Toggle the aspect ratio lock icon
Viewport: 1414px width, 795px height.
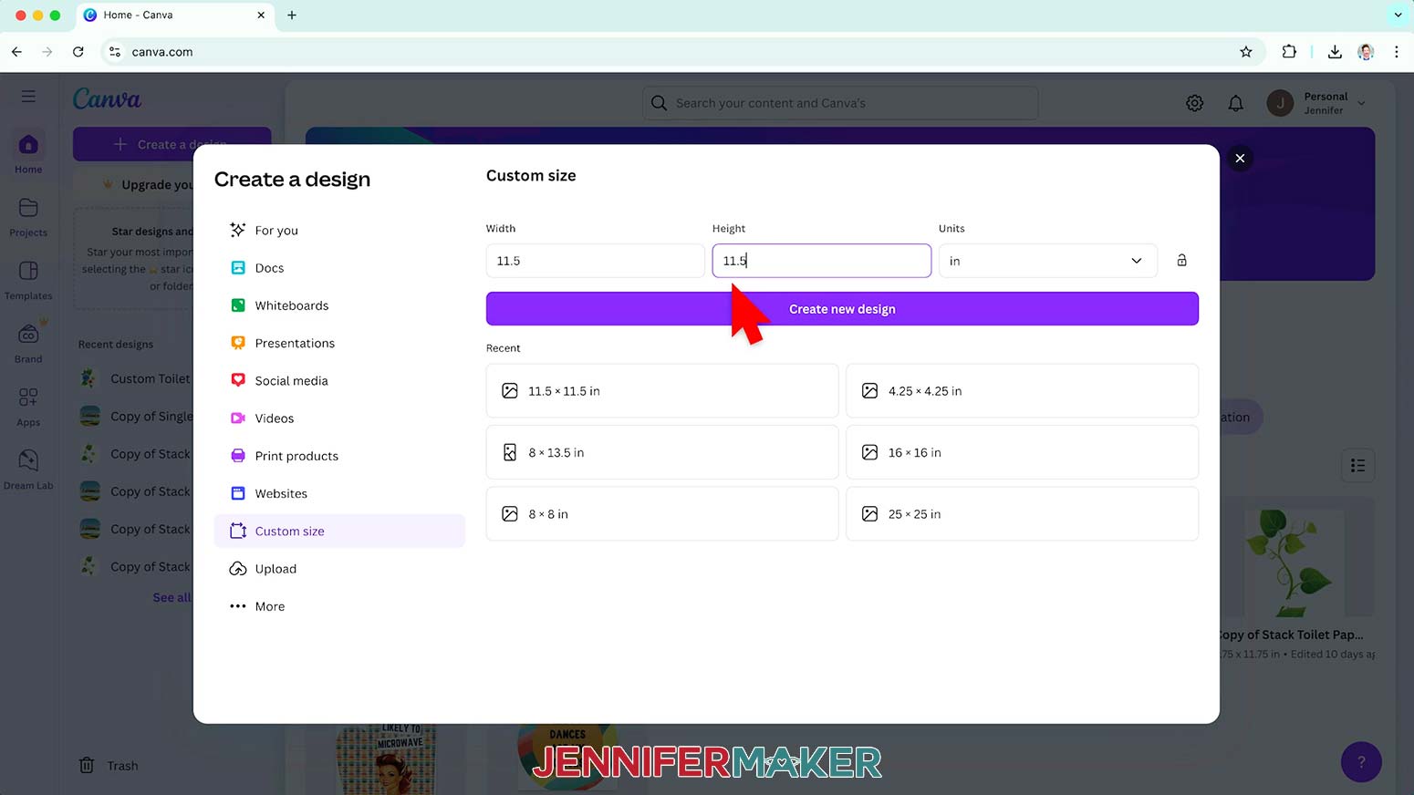(x=1181, y=261)
